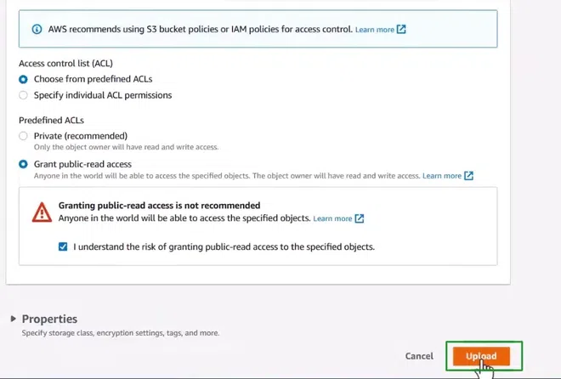Open Learn more link in the warning box

click(332, 218)
